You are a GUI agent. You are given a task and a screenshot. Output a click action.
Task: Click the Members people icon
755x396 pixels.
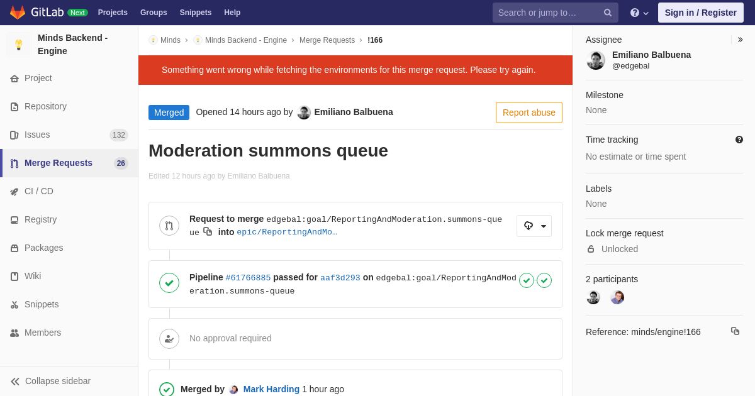point(14,333)
